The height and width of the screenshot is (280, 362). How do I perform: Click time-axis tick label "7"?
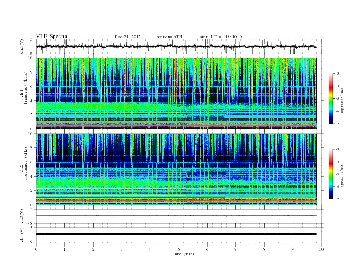(x=236, y=249)
